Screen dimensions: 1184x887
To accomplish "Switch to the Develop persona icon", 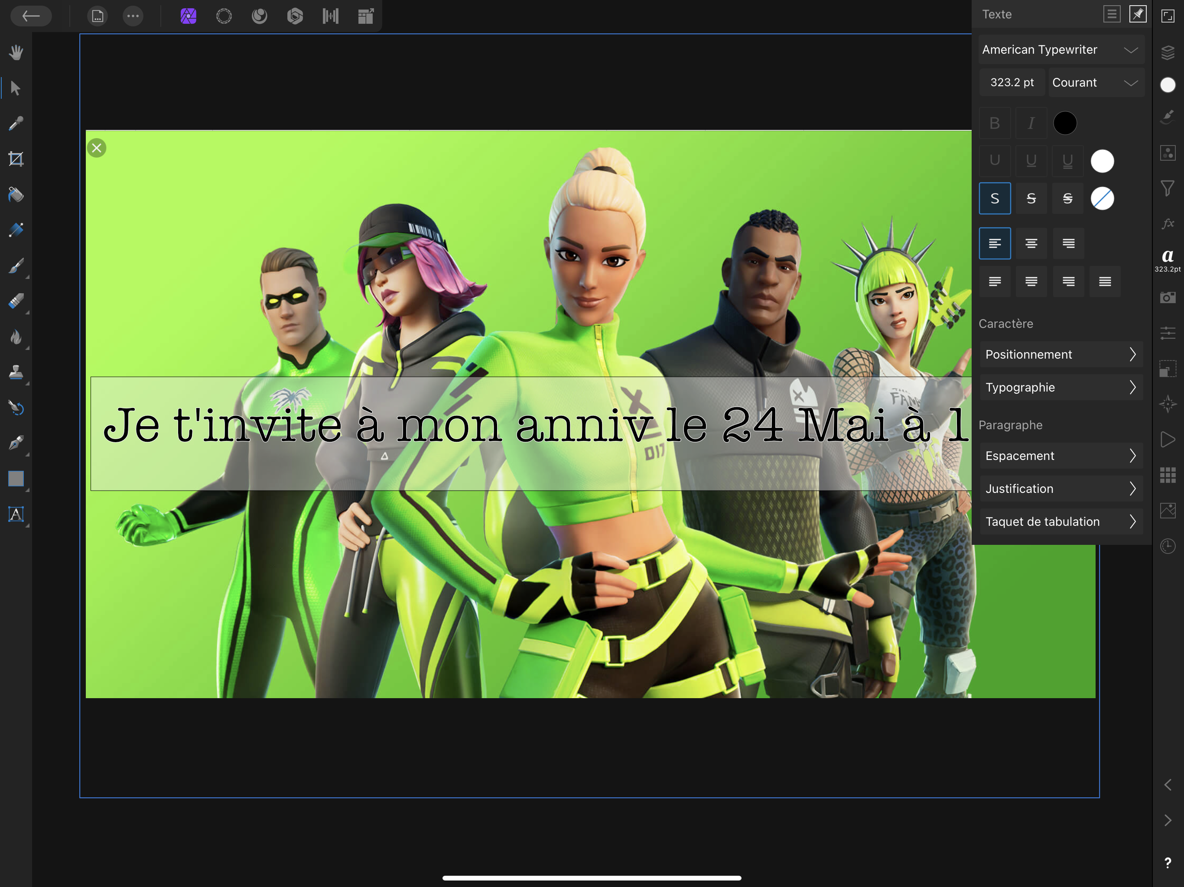I will (x=295, y=16).
